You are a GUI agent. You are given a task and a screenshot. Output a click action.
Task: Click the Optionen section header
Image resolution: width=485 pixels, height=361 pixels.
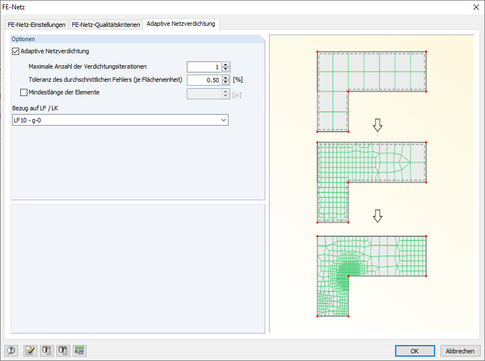(138, 39)
